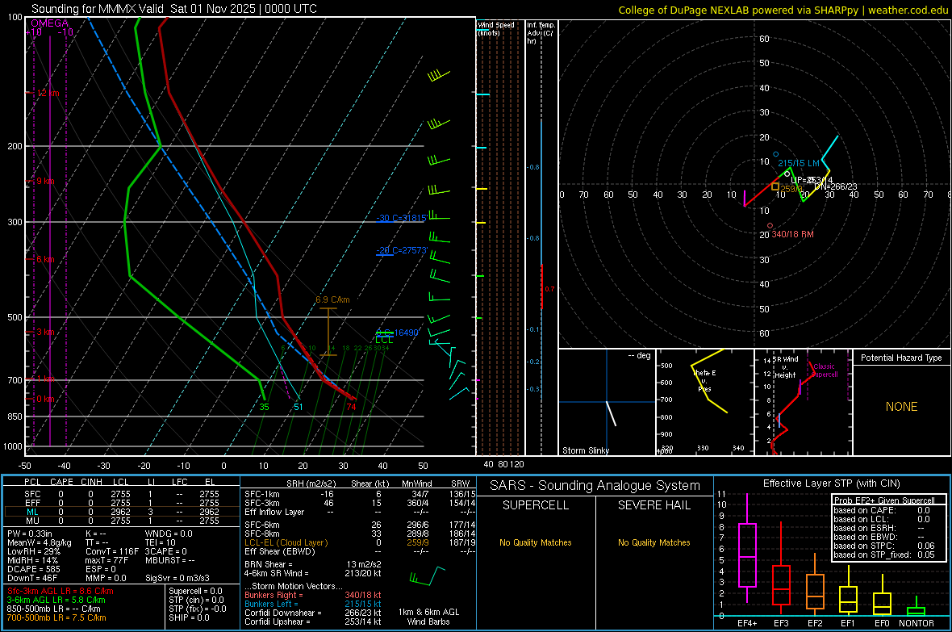Screen dimensions: 952x632
Task: Click the '215/15 LM' hodograph label
Action: coord(799,163)
